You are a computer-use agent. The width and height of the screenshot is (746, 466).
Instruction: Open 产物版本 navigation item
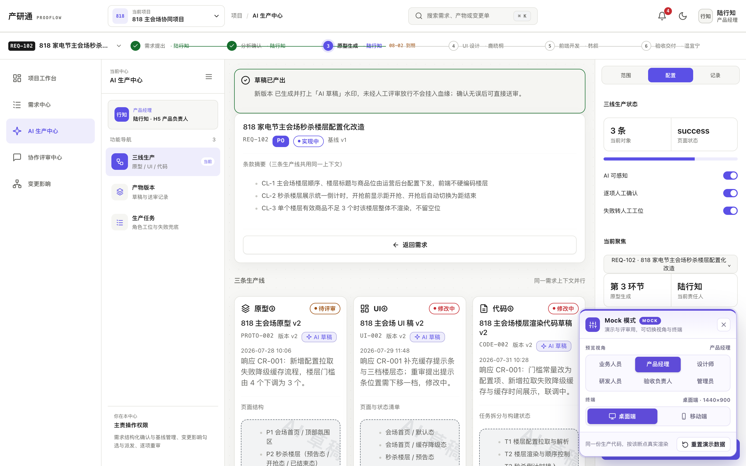tap(163, 192)
